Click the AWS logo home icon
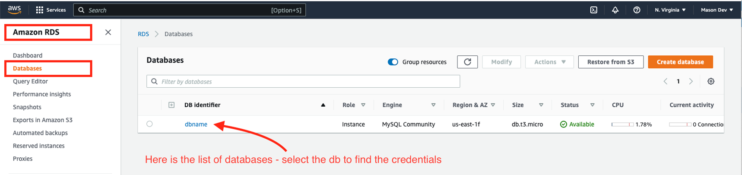This screenshot has height=175, width=742. [x=14, y=10]
